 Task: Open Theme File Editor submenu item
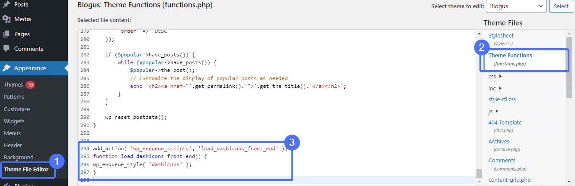pos(26,169)
